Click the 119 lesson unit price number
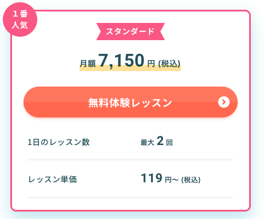This screenshot has width=264, height=219. (x=152, y=178)
